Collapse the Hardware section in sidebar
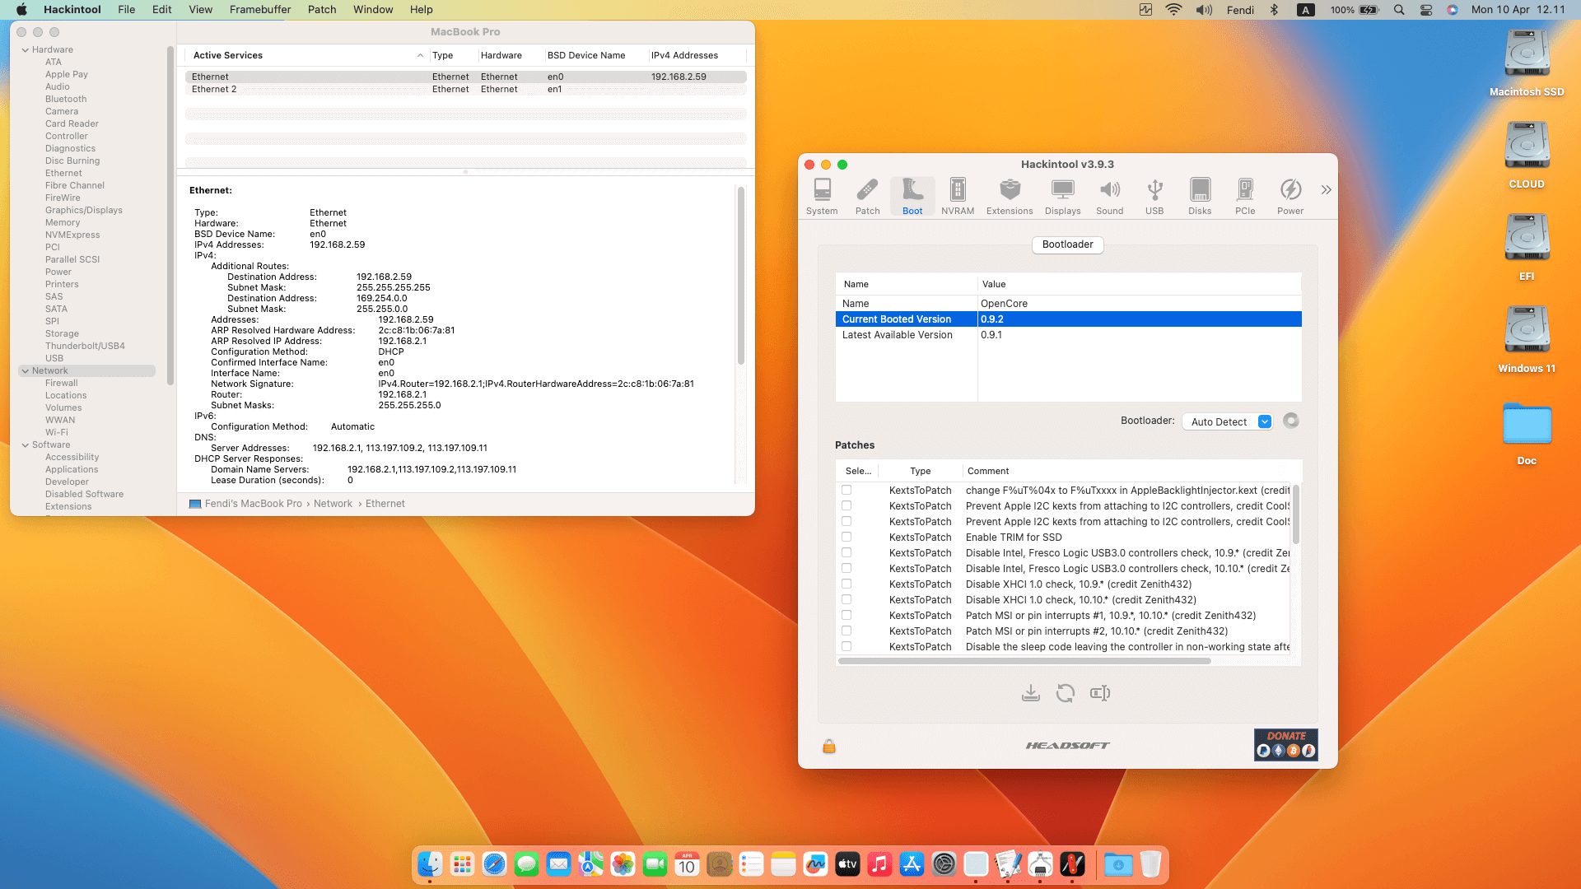This screenshot has width=1581, height=889. click(25, 50)
